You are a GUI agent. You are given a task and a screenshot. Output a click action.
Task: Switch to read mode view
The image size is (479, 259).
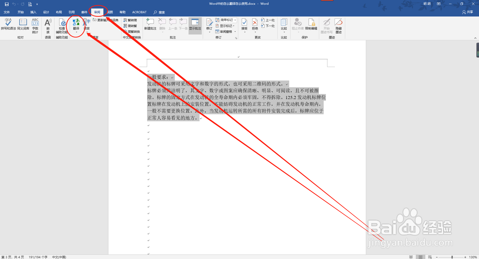pyautogui.click(x=411, y=257)
